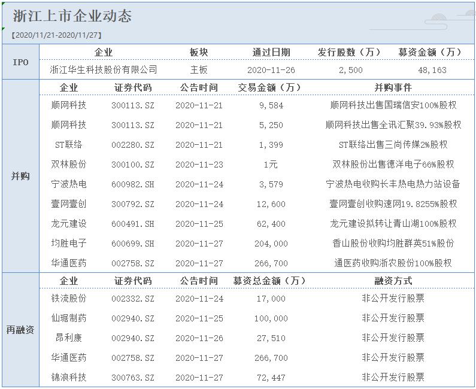476x389 pixels.
Task: Click 宁波热电收购长丰热电热力站设备
Action: 393,184
